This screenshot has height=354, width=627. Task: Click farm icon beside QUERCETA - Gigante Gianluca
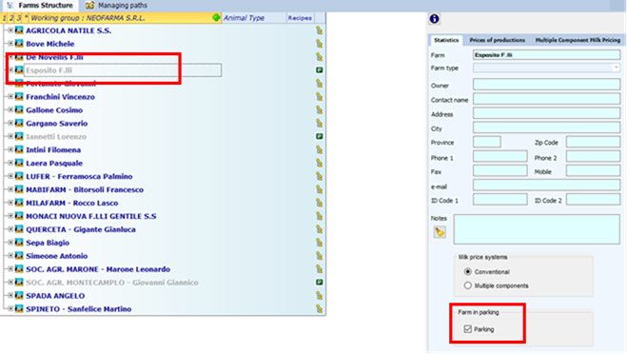tap(19, 229)
